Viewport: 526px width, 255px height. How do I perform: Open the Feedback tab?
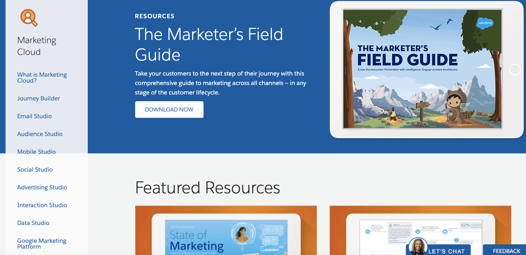coord(505,250)
